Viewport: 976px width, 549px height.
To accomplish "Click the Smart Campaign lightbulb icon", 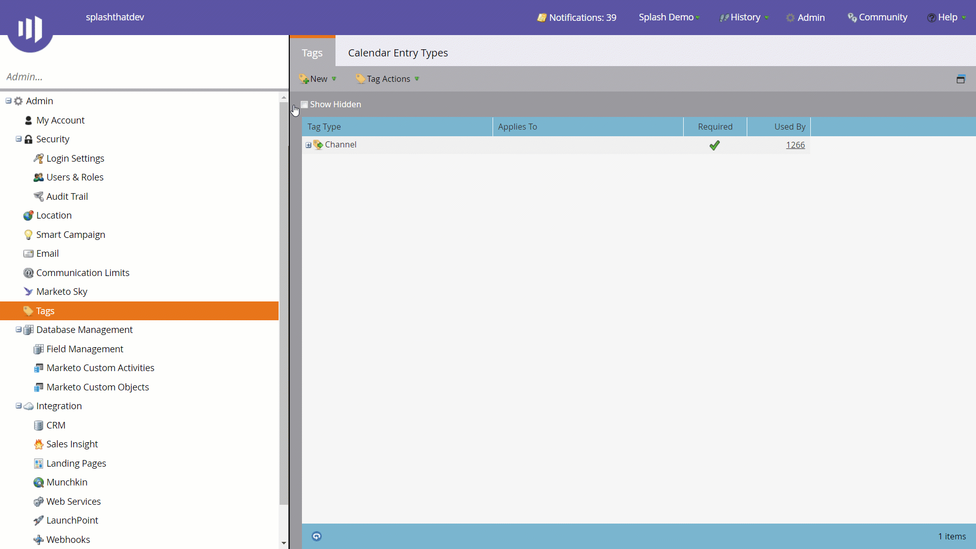I will [28, 235].
